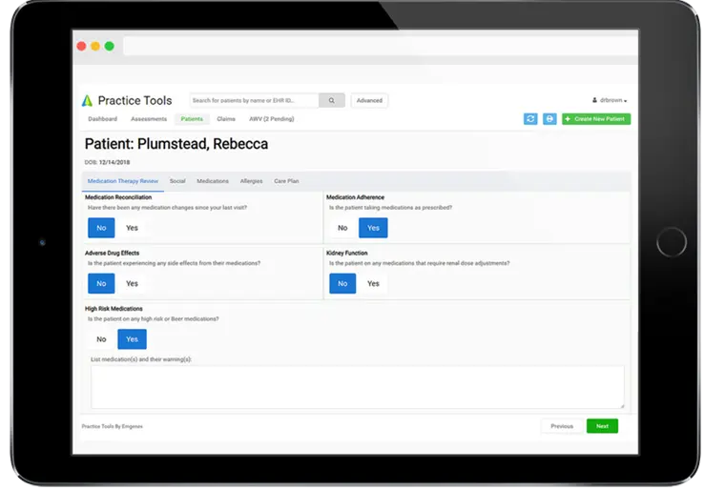705x490 pixels.
Task: Click the Previous button
Action: 562,426
